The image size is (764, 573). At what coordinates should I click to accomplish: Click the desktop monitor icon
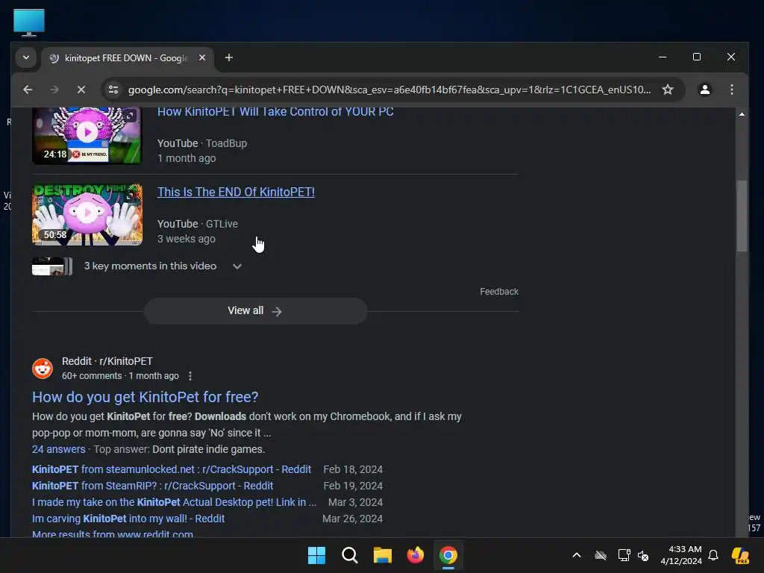tap(29, 23)
